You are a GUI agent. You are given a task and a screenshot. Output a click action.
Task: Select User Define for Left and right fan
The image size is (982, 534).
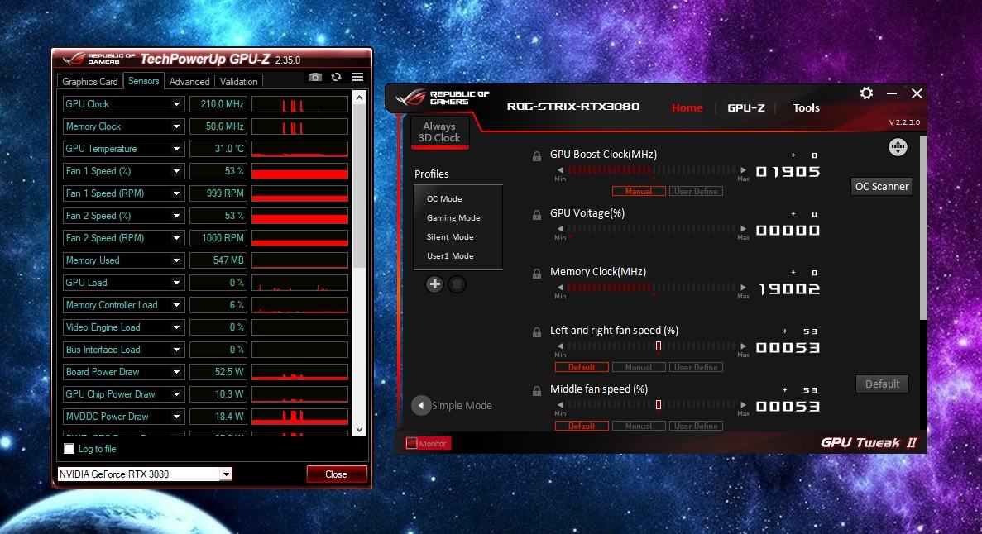coord(696,368)
